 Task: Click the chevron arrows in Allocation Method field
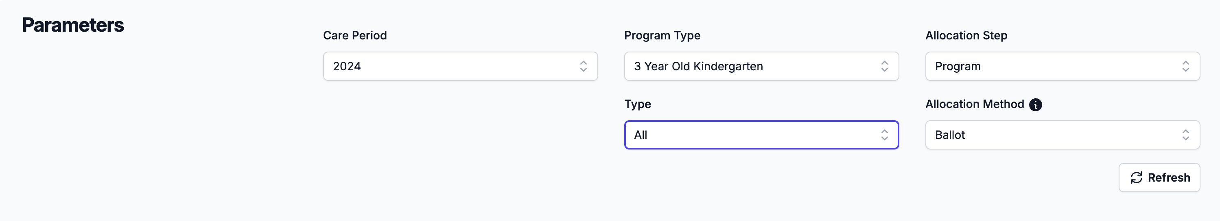1185,135
